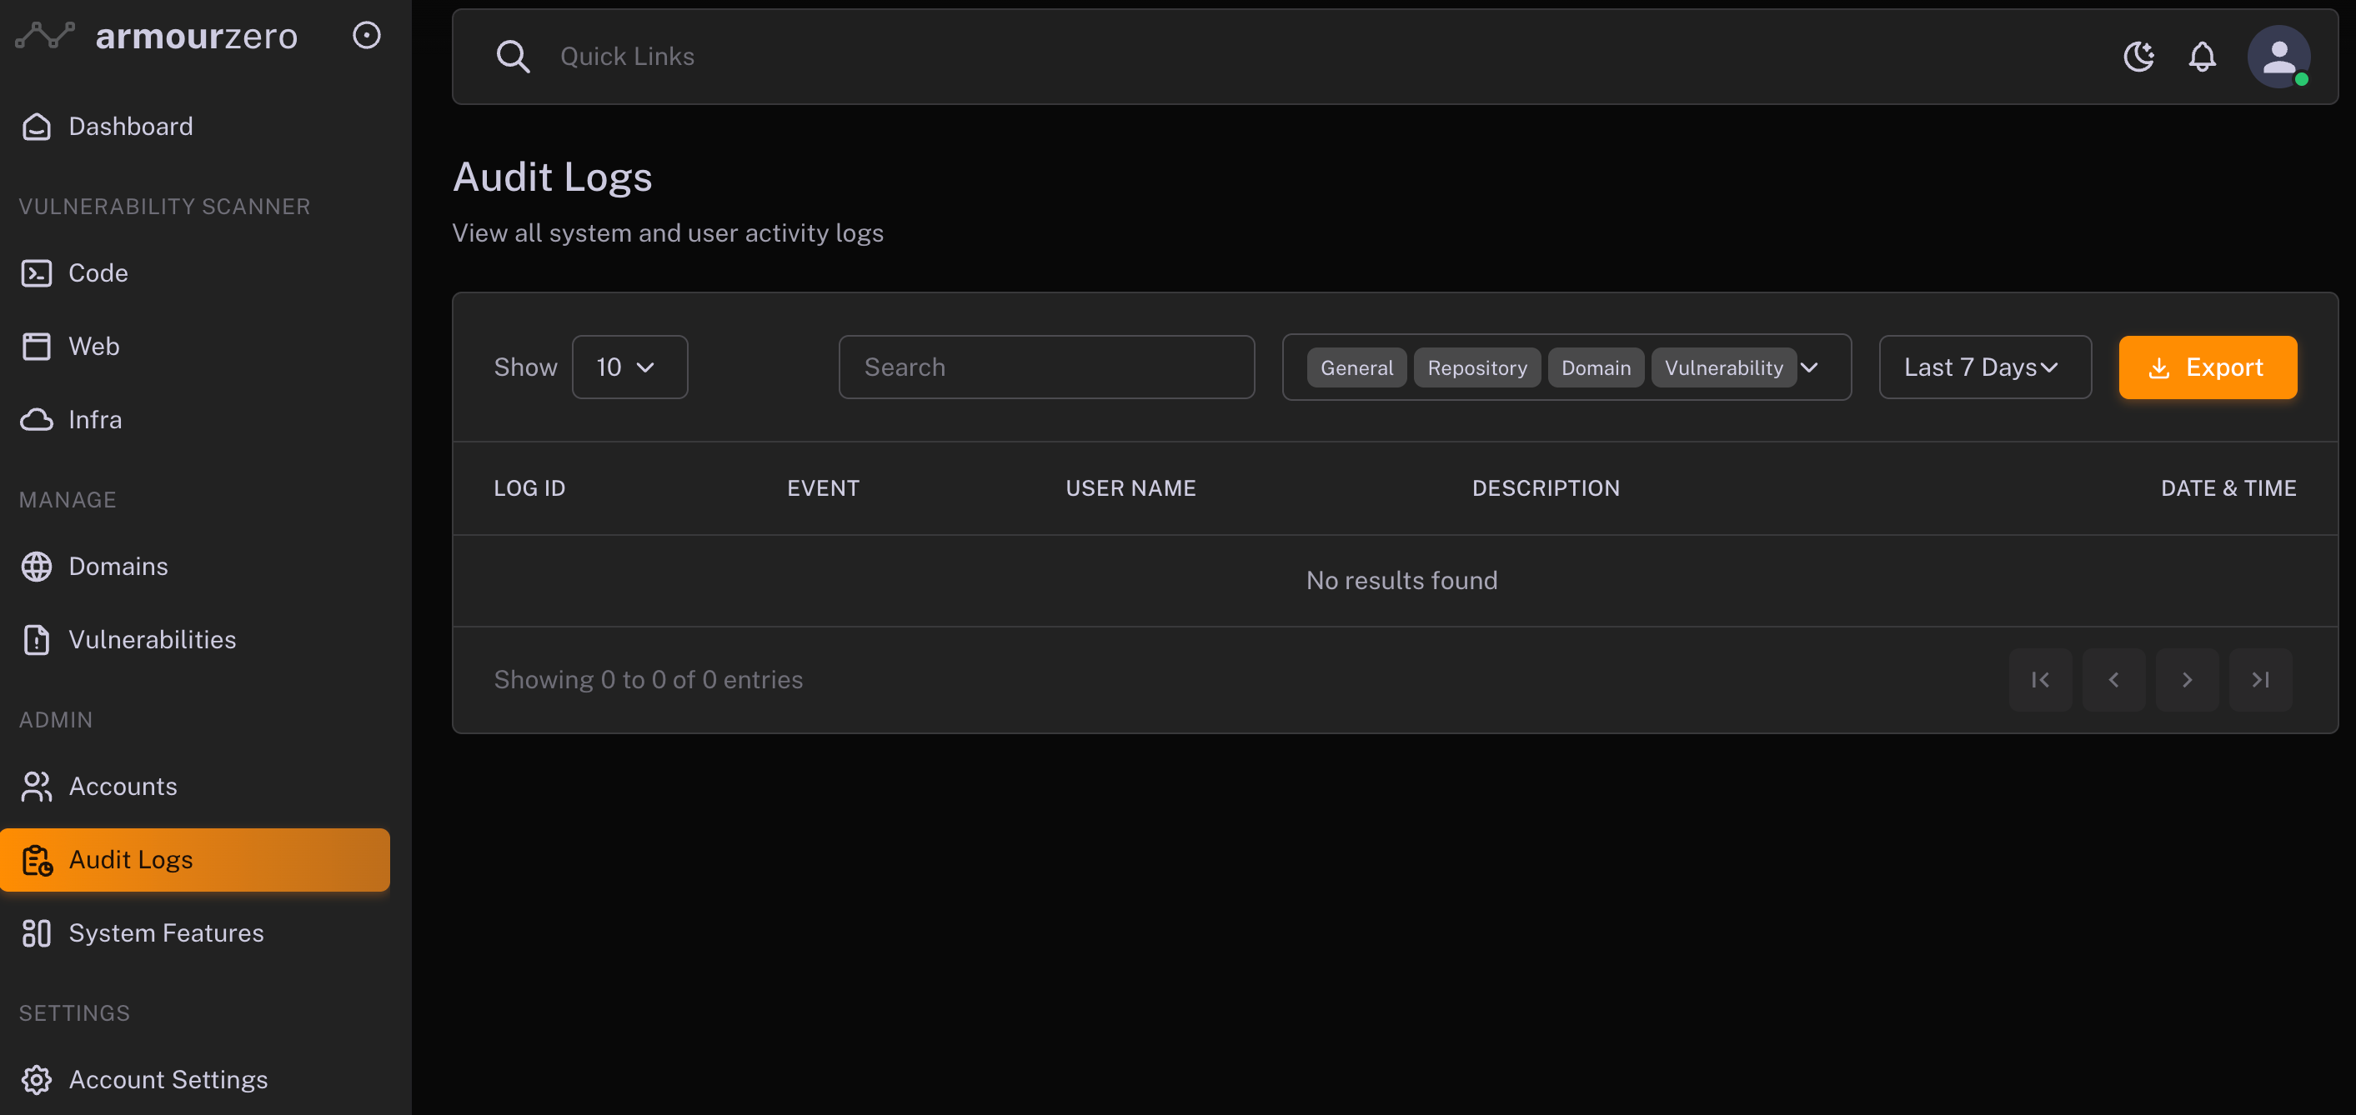2356x1115 pixels.
Task: Deselect the Vulnerability filter tag
Action: pos(1723,367)
